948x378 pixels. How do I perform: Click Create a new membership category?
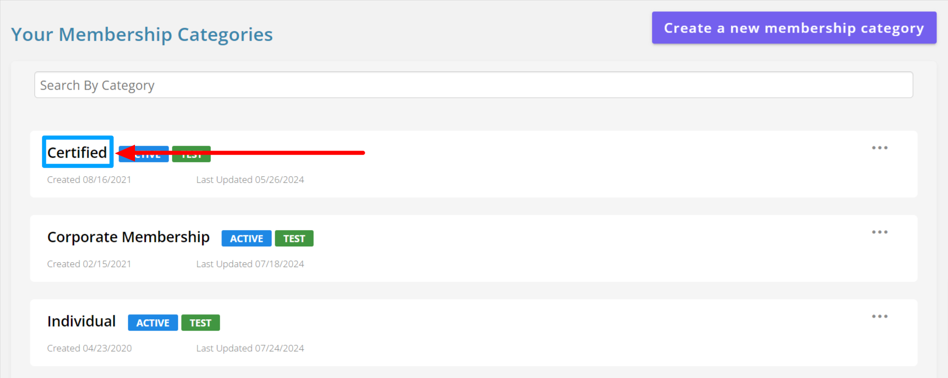(x=793, y=28)
